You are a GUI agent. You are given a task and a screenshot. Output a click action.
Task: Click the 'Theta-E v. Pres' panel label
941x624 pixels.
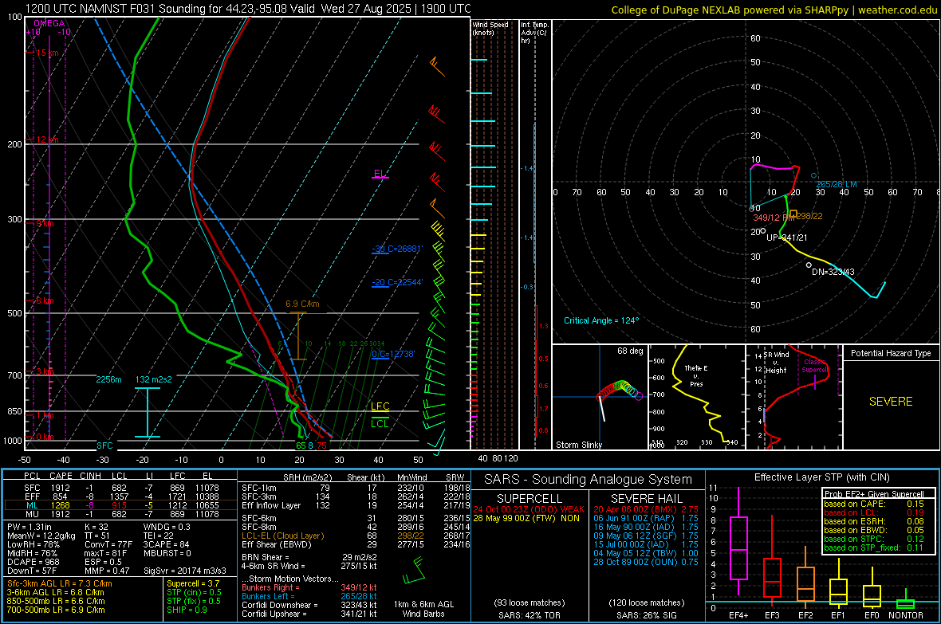[696, 375]
